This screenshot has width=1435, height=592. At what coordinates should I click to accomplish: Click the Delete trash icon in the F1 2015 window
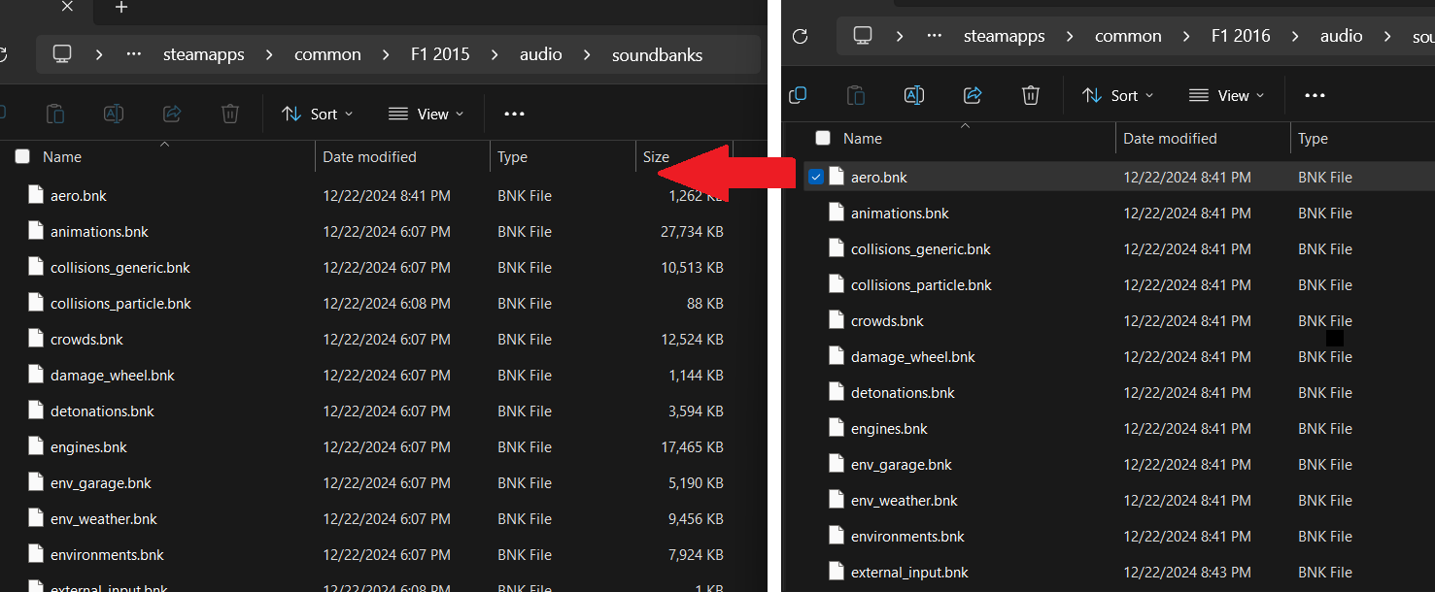tap(230, 114)
